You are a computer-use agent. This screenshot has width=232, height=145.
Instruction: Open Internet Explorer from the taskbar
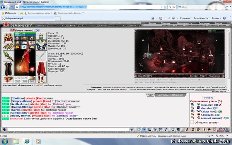click(x=27, y=141)
